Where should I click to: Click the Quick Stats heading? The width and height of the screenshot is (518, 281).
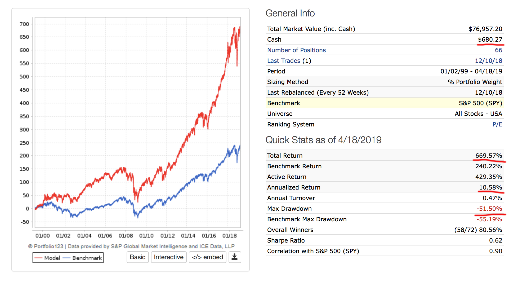click(x=323, y=140)
